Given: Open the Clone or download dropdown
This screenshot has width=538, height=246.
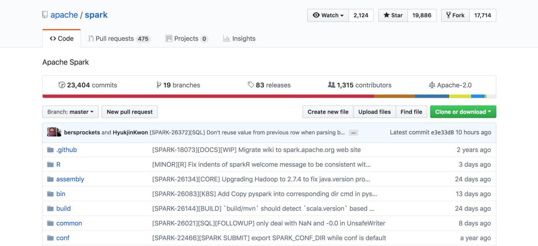Looking at the screenshot, I should (463, 112).
